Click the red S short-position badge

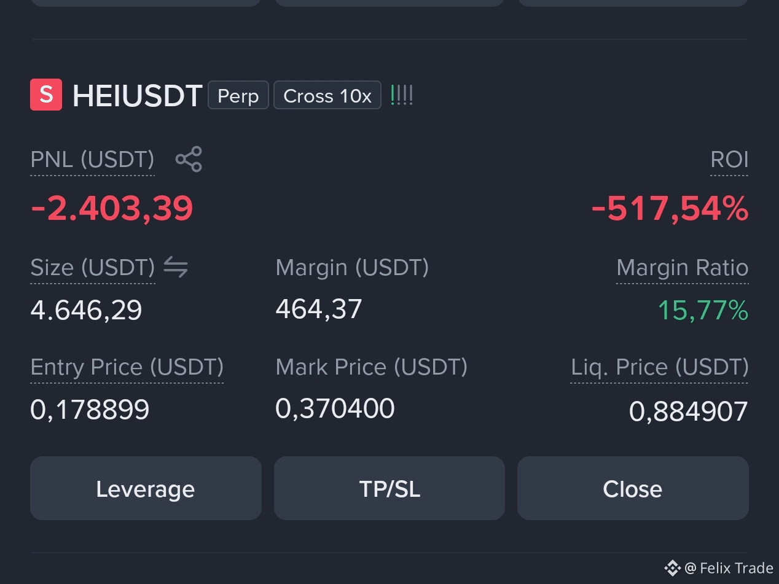point(46,95)
